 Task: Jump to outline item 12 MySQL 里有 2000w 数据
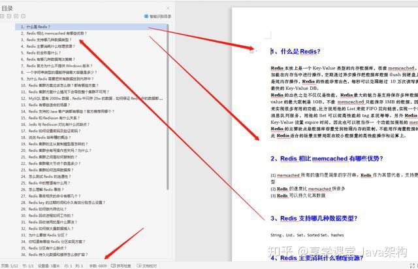click(x=92, y=98)
